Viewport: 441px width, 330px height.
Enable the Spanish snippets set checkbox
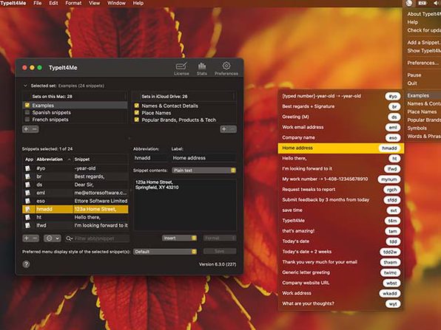click(x=27, y=112)
